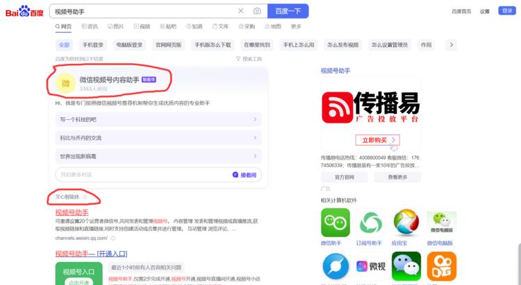Switch to the 采购 tab
The height and width of the screenshot is (285, 521).
point(247,26)
